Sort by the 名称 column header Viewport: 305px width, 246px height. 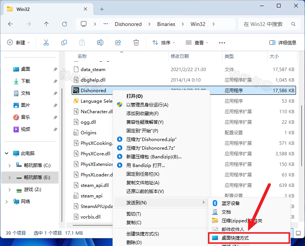point(82,56)
